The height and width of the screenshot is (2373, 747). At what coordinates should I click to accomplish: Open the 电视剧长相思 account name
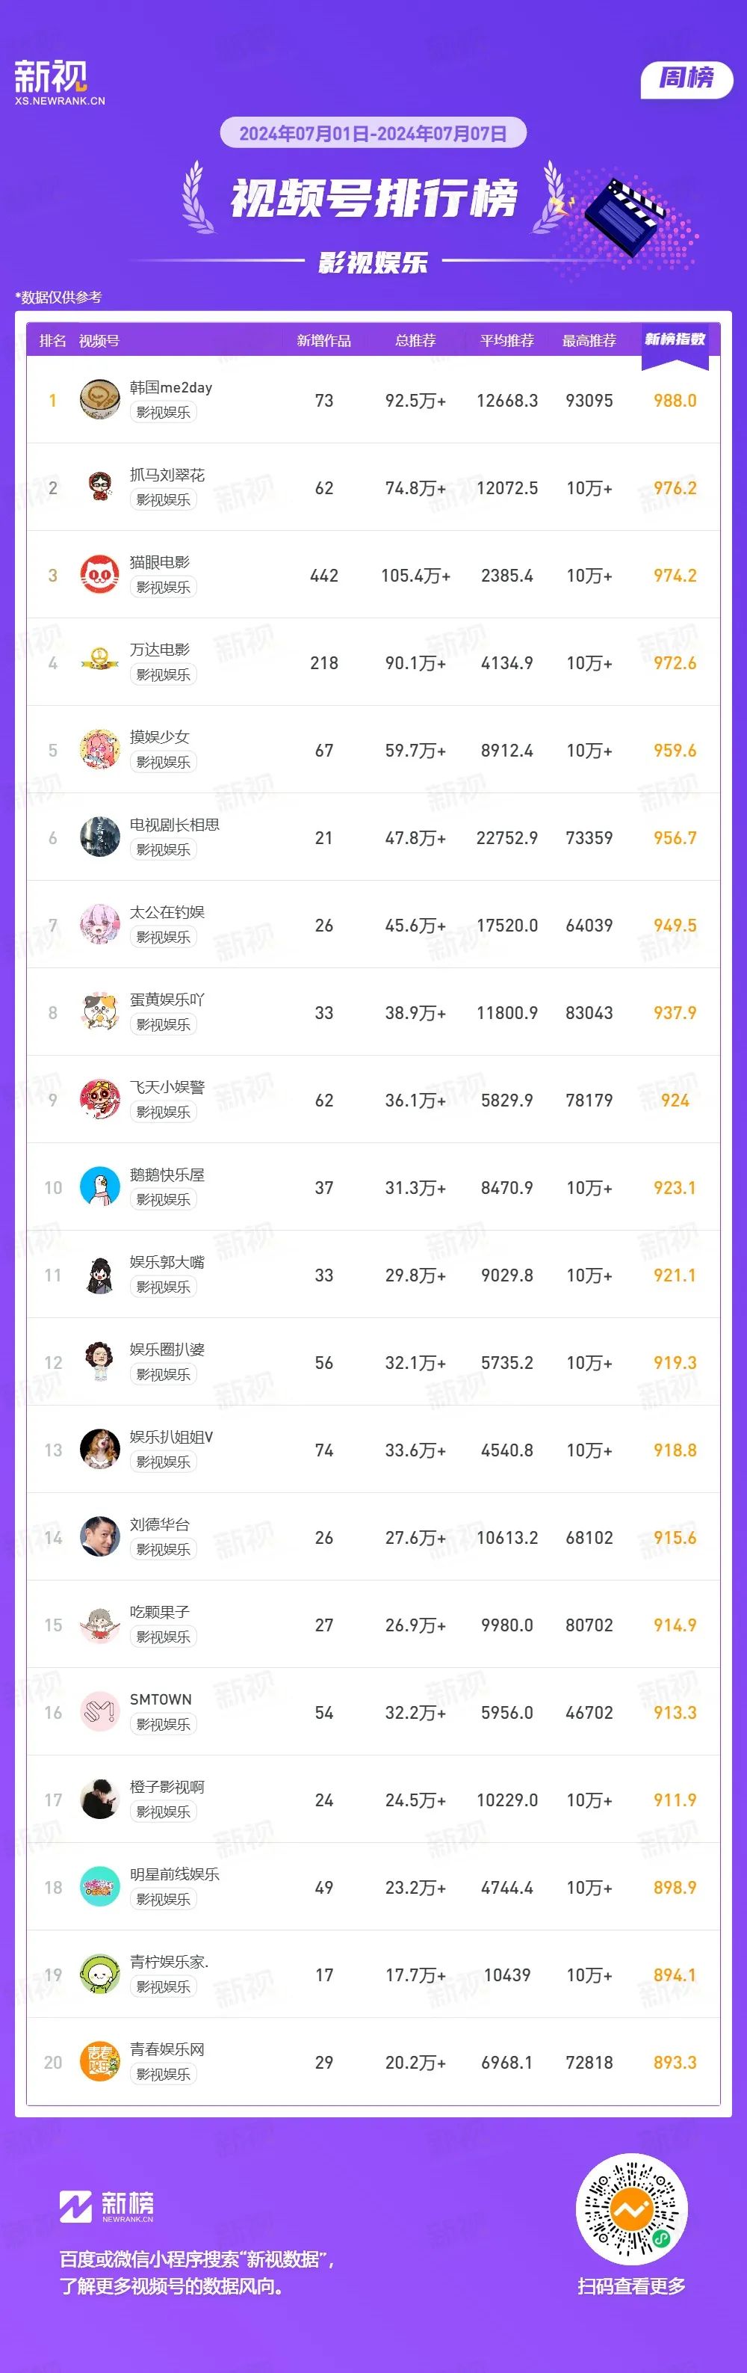point(174,825)
